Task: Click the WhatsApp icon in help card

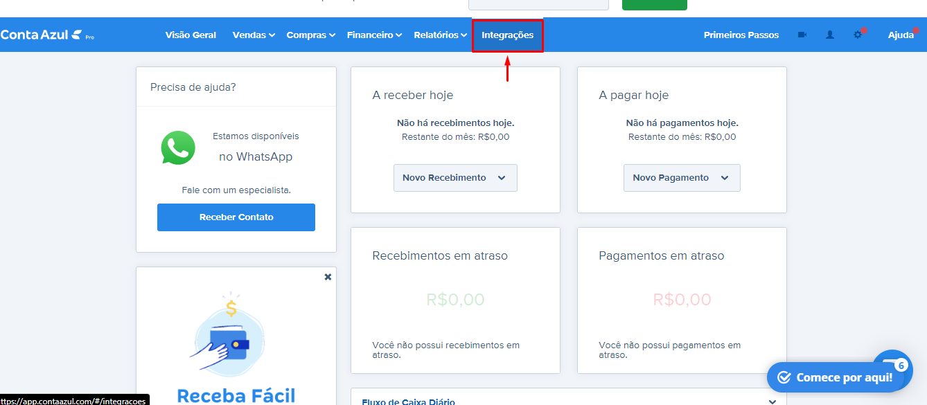Action: pyautogui.click(x=178, y=147)
